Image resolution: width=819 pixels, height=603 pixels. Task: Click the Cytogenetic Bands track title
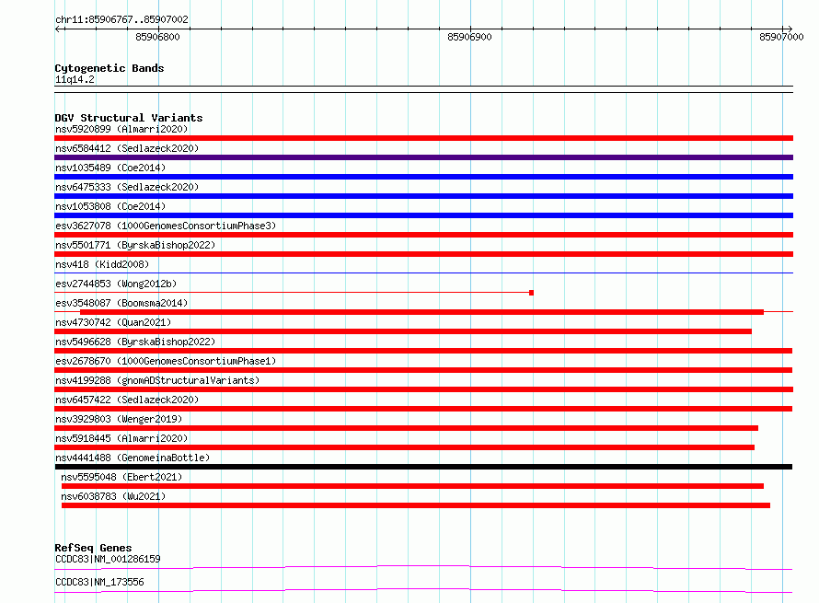click(110, 68)
